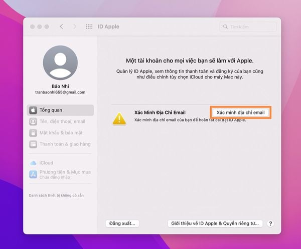Image resolution: width=301 pixels, height=249 pixels.
Task: Click the Xác Minh Địa Chỉ Email heading
Action: [160, 112]
